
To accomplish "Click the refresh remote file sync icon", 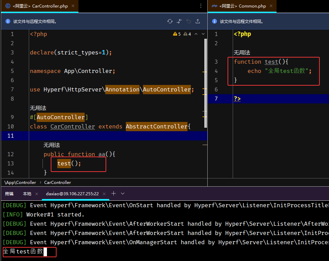I will (x=170, y=21).
